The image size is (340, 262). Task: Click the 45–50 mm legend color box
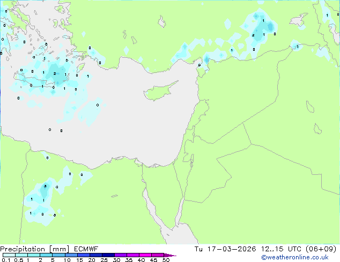(x=157, y=255)
